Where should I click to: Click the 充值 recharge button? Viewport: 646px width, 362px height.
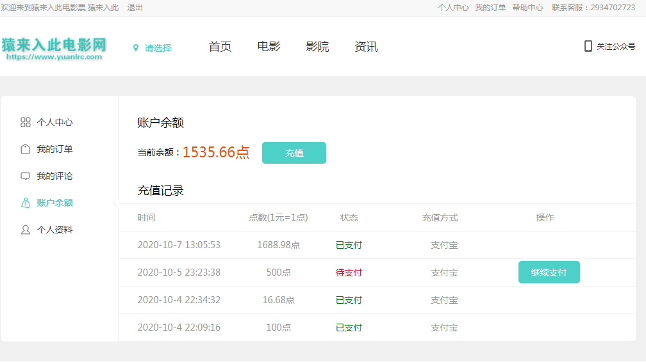tap(294, 153)
